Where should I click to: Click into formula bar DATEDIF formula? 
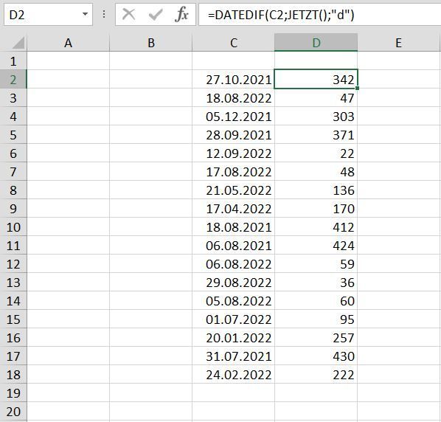pos(320,15)
